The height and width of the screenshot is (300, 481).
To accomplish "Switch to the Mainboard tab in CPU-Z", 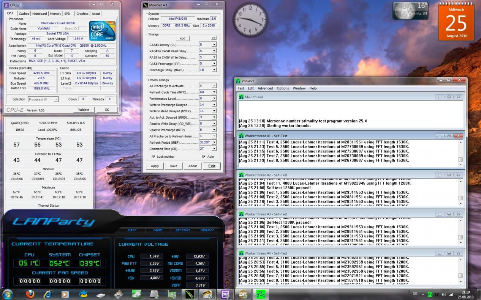I will (40, 14).
